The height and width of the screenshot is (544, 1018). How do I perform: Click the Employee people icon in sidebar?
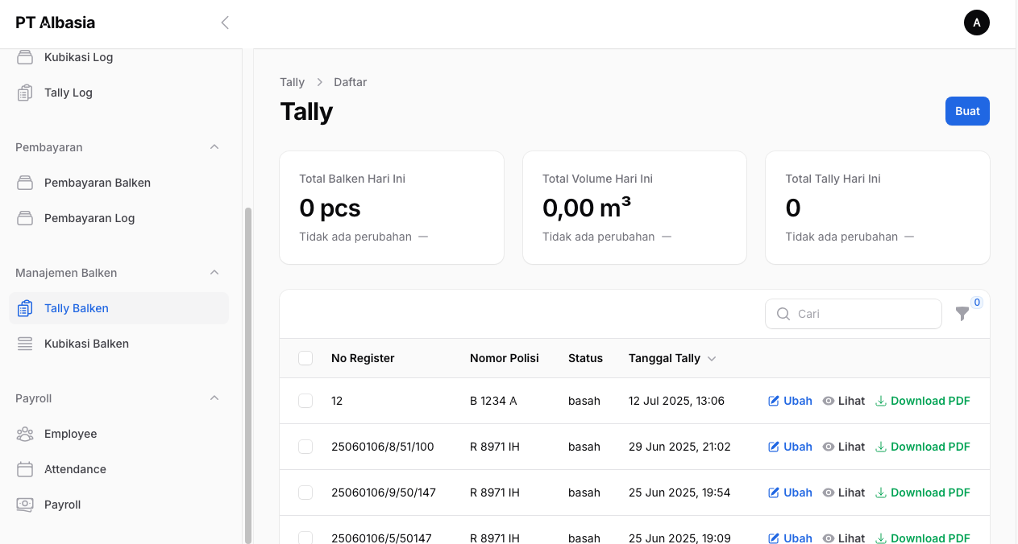25,434
